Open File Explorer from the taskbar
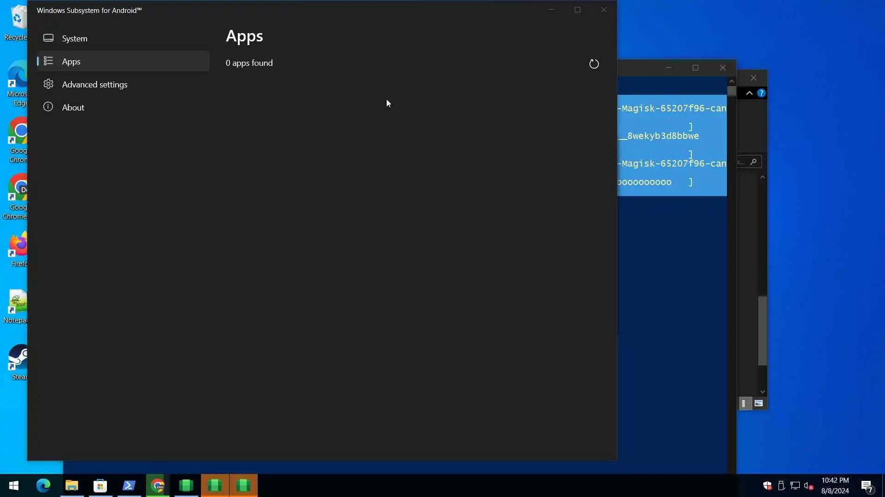The height and width of the screenshot is (497, 885). [72, 485]
